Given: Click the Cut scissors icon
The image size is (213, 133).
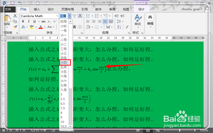Looking at the screenshot, I should 15,16.
